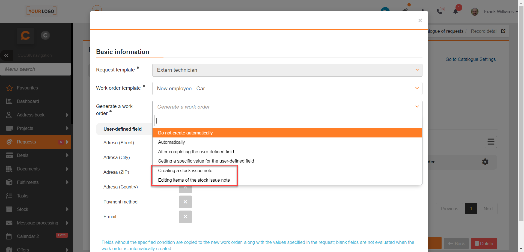524x252 pixels.
Task: Expand Address book submenu arrow
Action: [x=67, y=115]
